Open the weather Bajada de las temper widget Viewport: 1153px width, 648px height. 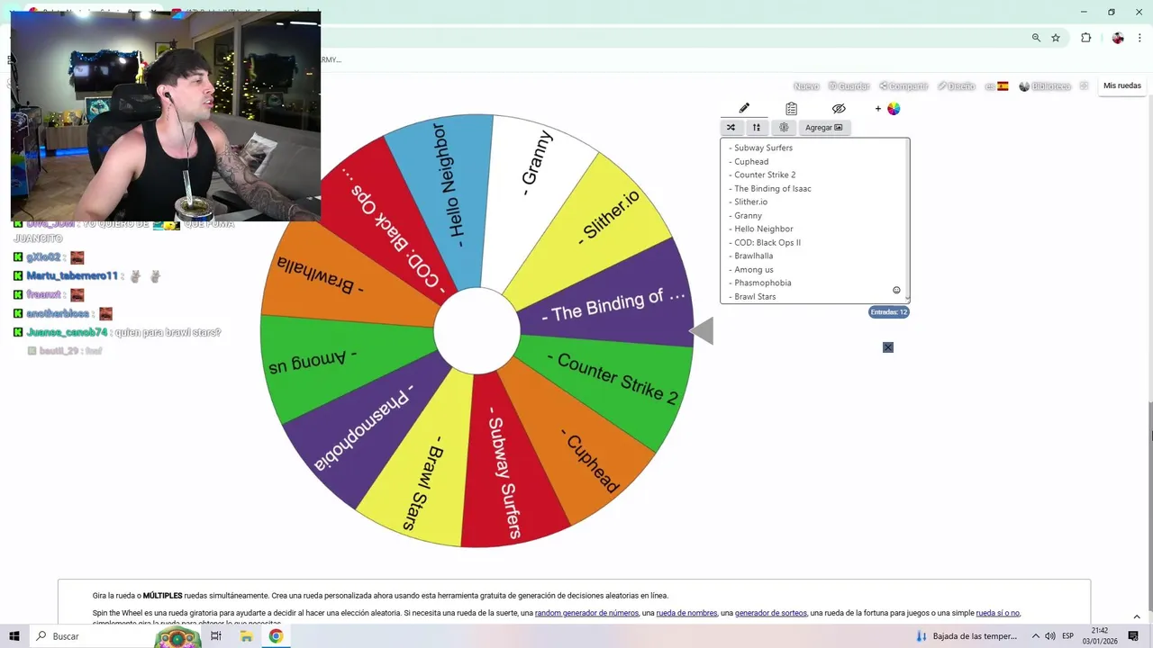coord(967,636)
